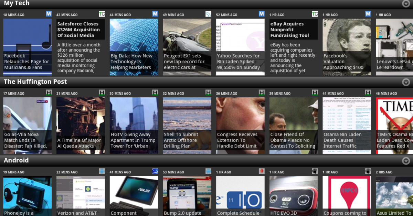The image size is (413, 216).
Task: Click the RSS feed icon above the Peugeot EX1 story
Action: 208,14
